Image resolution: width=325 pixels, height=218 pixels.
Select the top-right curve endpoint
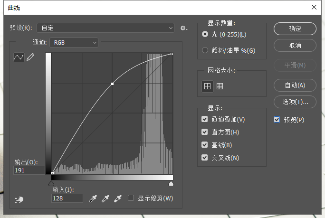[x=172, y=54]
